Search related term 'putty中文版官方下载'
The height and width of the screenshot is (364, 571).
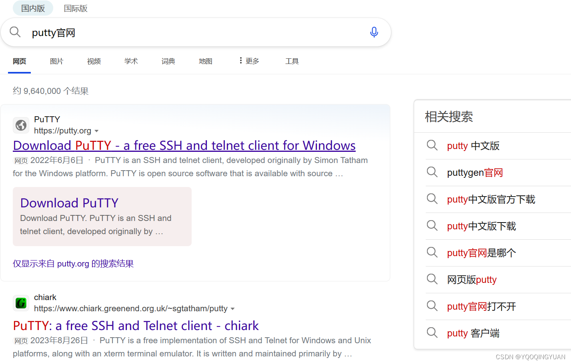click(491, 199)
